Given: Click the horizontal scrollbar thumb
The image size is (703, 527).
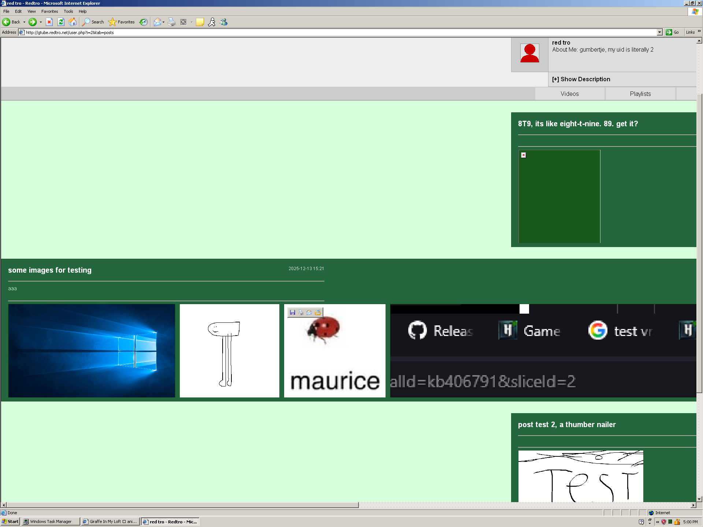Looking at the screenshot, I should 182,505.
